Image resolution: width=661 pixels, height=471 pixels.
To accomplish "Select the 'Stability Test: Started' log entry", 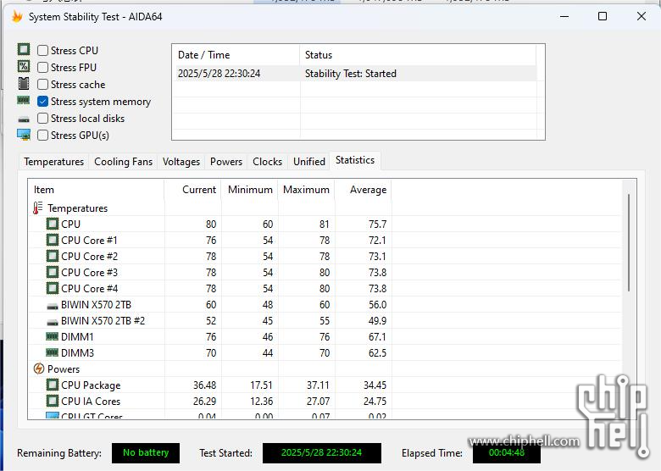I will [351, 74].
